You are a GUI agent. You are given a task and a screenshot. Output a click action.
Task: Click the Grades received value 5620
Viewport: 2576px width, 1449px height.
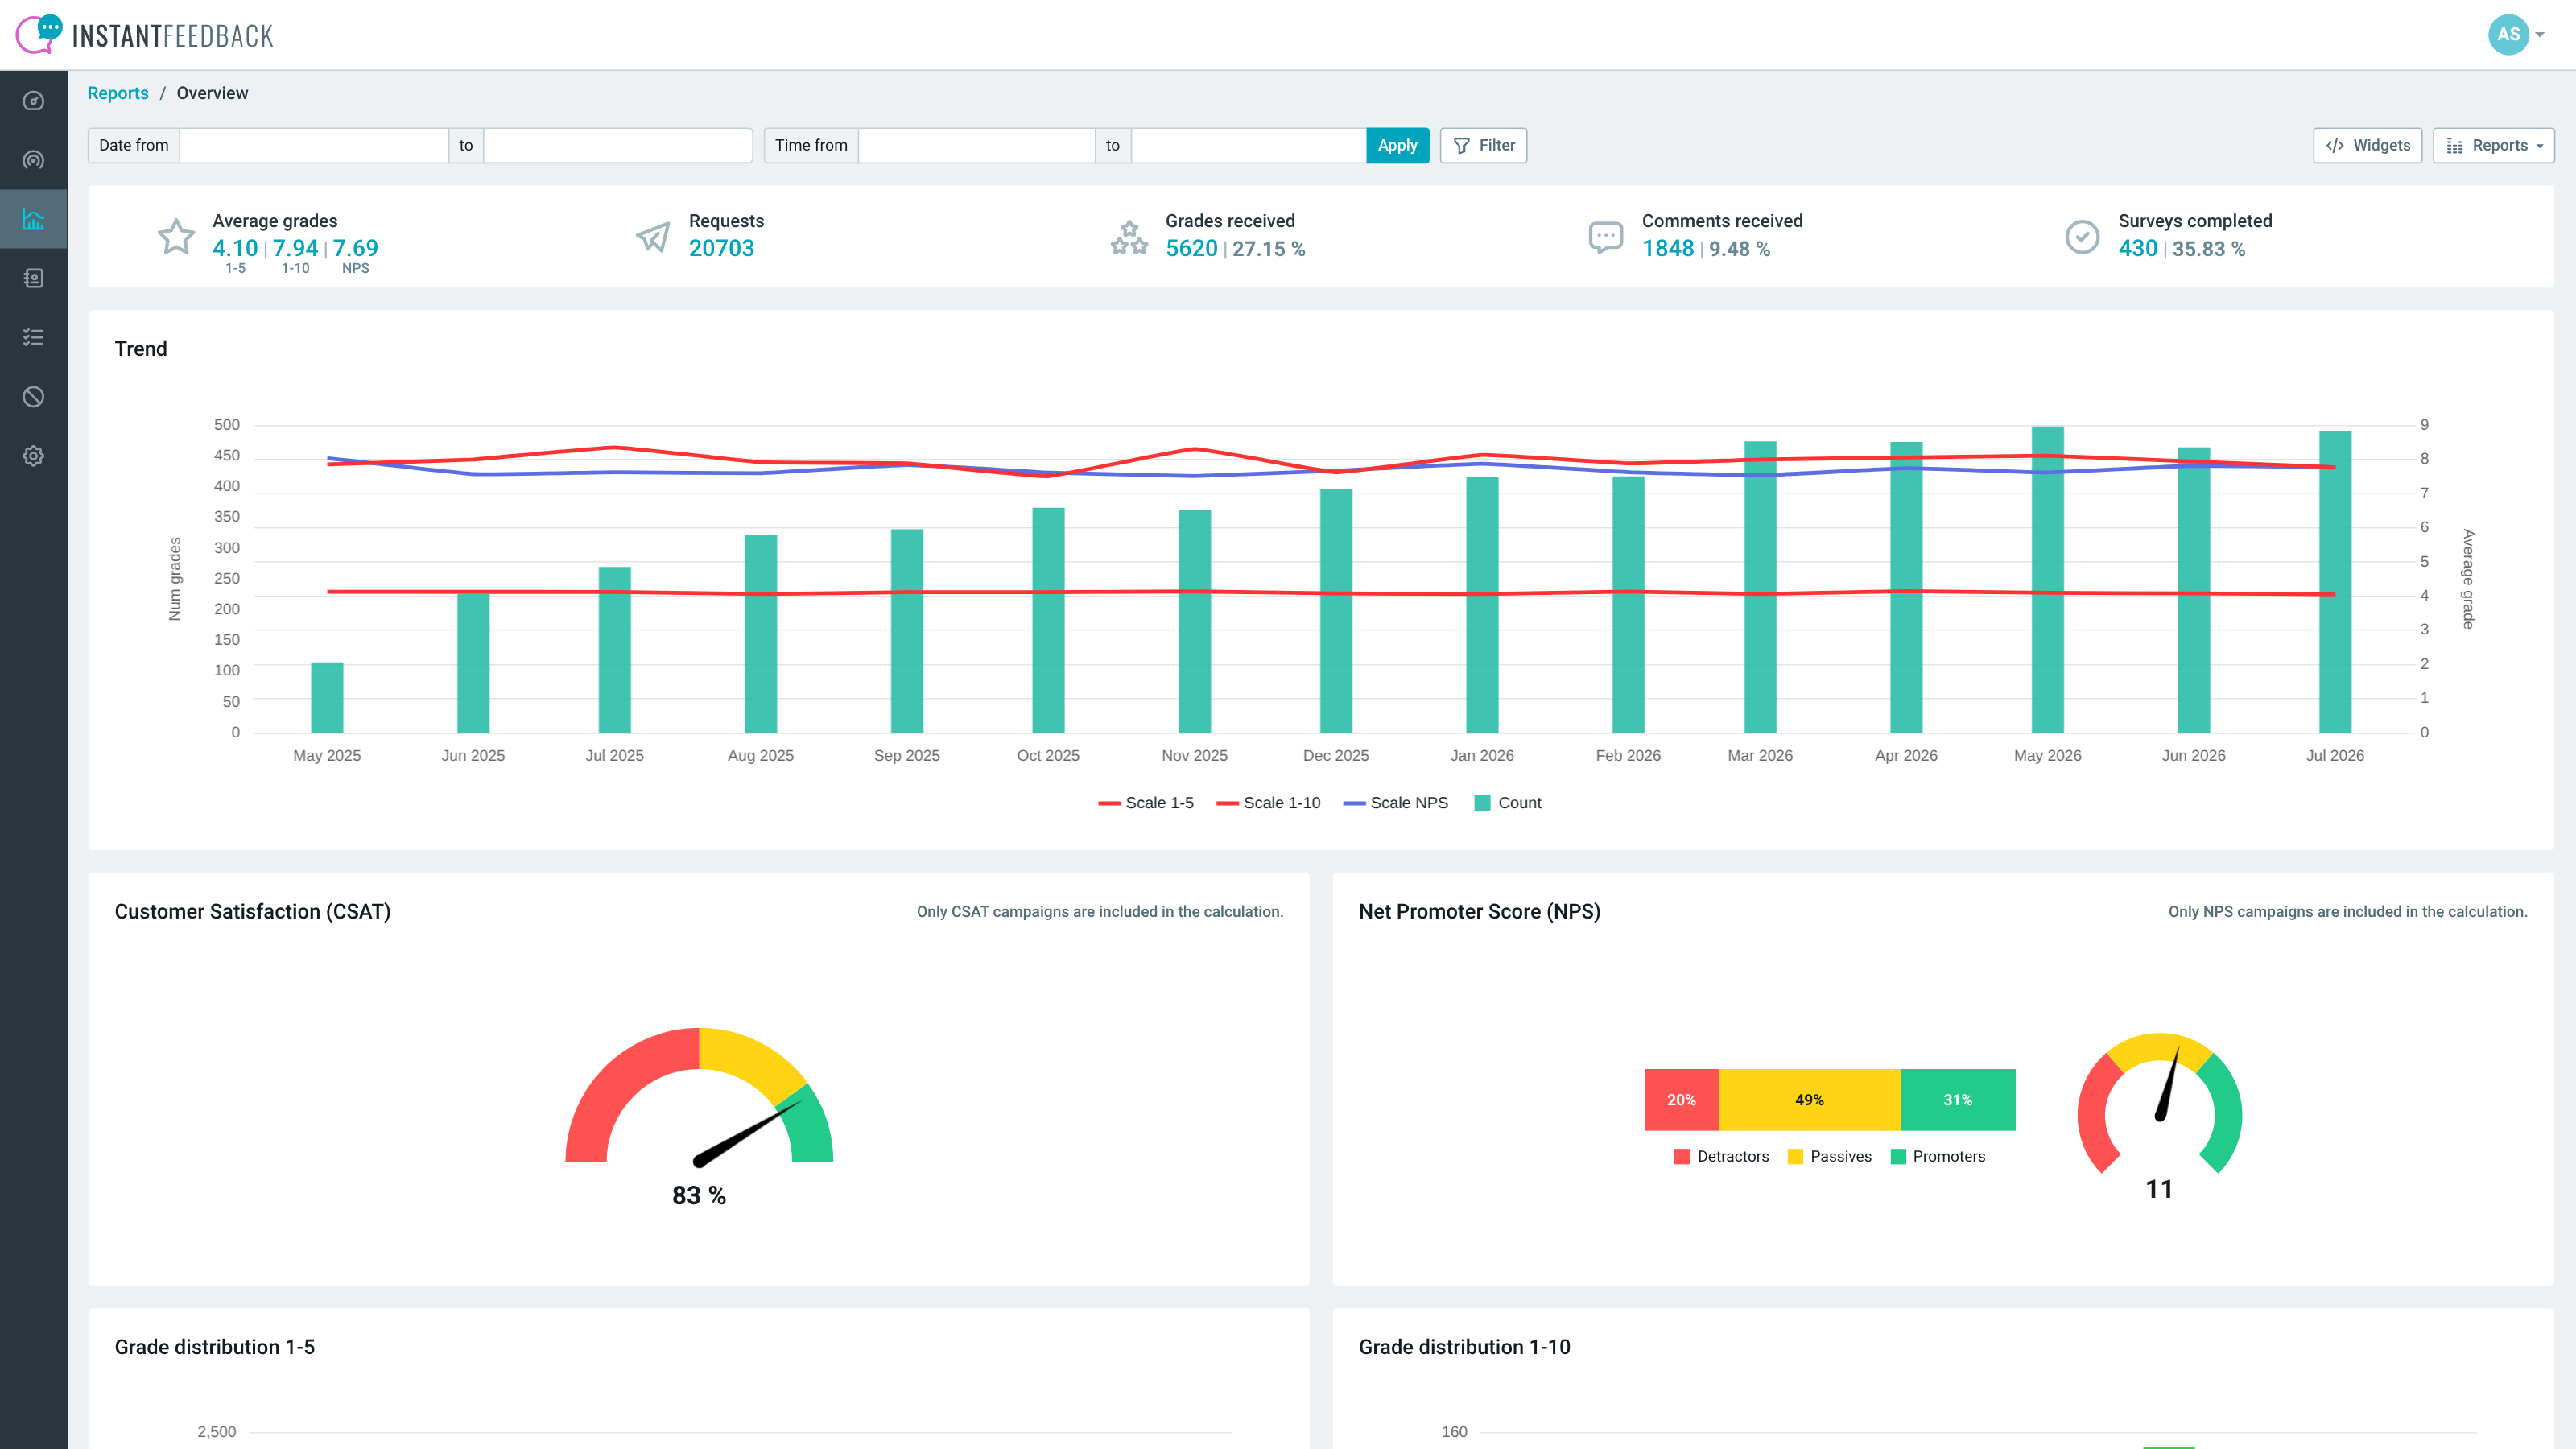[1192, 248]
